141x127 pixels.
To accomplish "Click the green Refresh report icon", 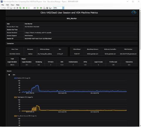I will pyautogui.click(x=20, y=8).
